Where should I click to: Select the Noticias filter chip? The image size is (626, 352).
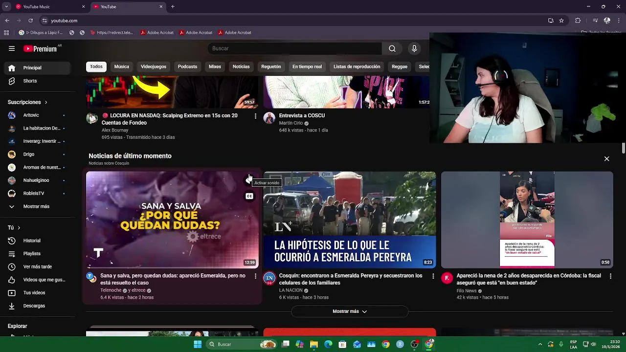click(241, 66)
